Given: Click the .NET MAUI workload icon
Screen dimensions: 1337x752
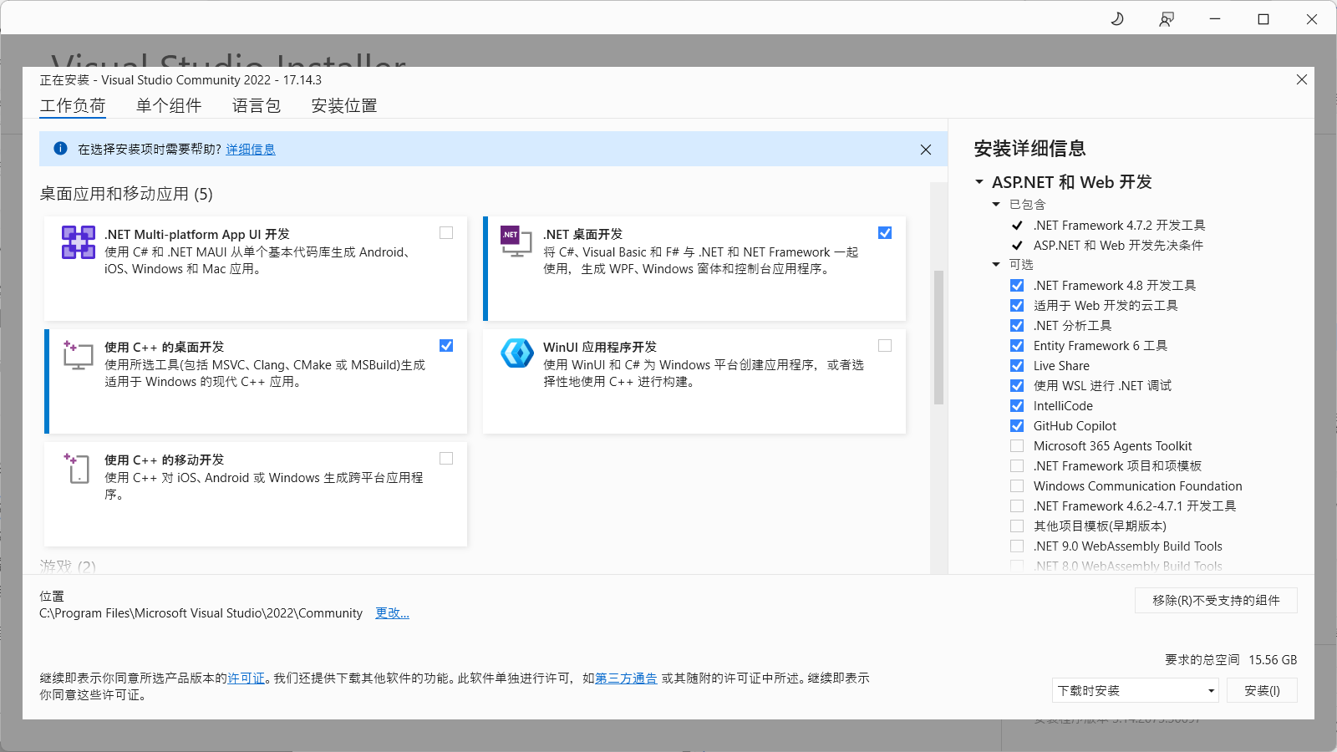Looking at the screenshot, I should point(78,242).
